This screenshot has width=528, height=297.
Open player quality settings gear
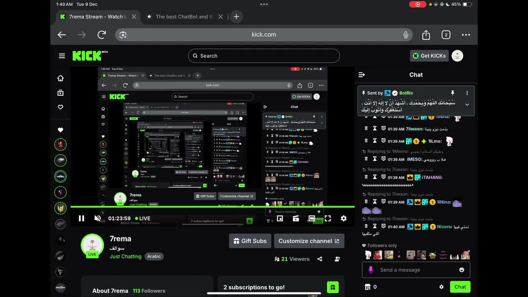tap(344, 218)
